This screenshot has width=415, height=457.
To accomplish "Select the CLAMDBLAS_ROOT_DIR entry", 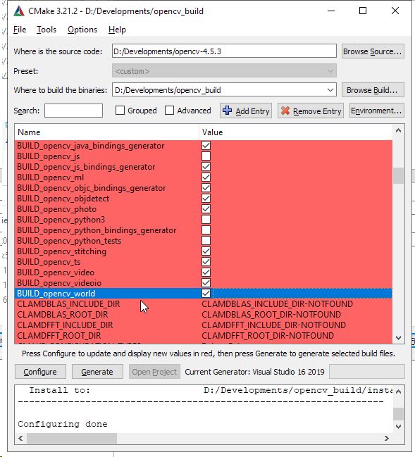I will point(63,315).
